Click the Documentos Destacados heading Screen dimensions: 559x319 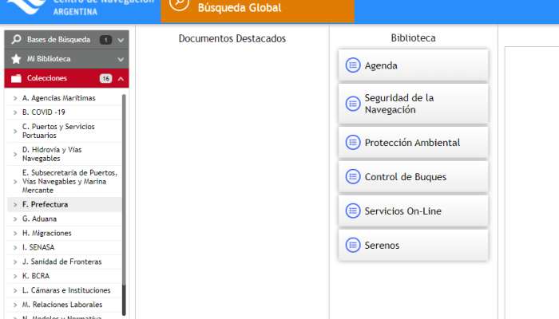[232, 38]
